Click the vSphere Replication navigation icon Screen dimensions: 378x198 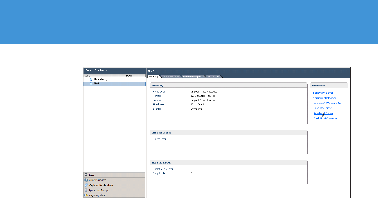pos(86,185)
